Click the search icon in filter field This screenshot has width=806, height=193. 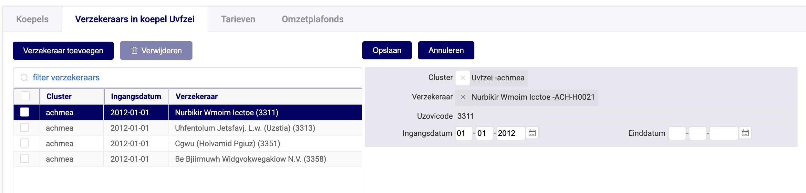click(x=24, y=77)
